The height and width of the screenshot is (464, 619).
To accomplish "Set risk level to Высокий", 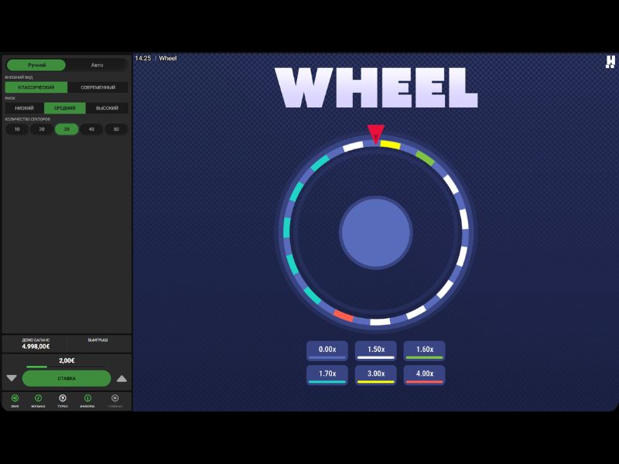I will (x=106, y=107).
